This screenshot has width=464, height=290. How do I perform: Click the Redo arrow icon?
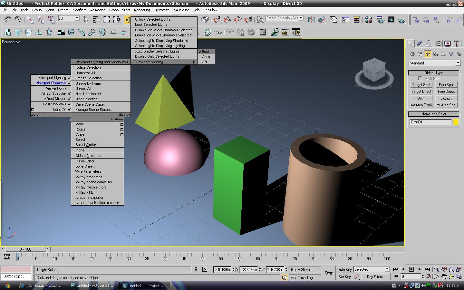pyautogui.click(x=18, y=20)
